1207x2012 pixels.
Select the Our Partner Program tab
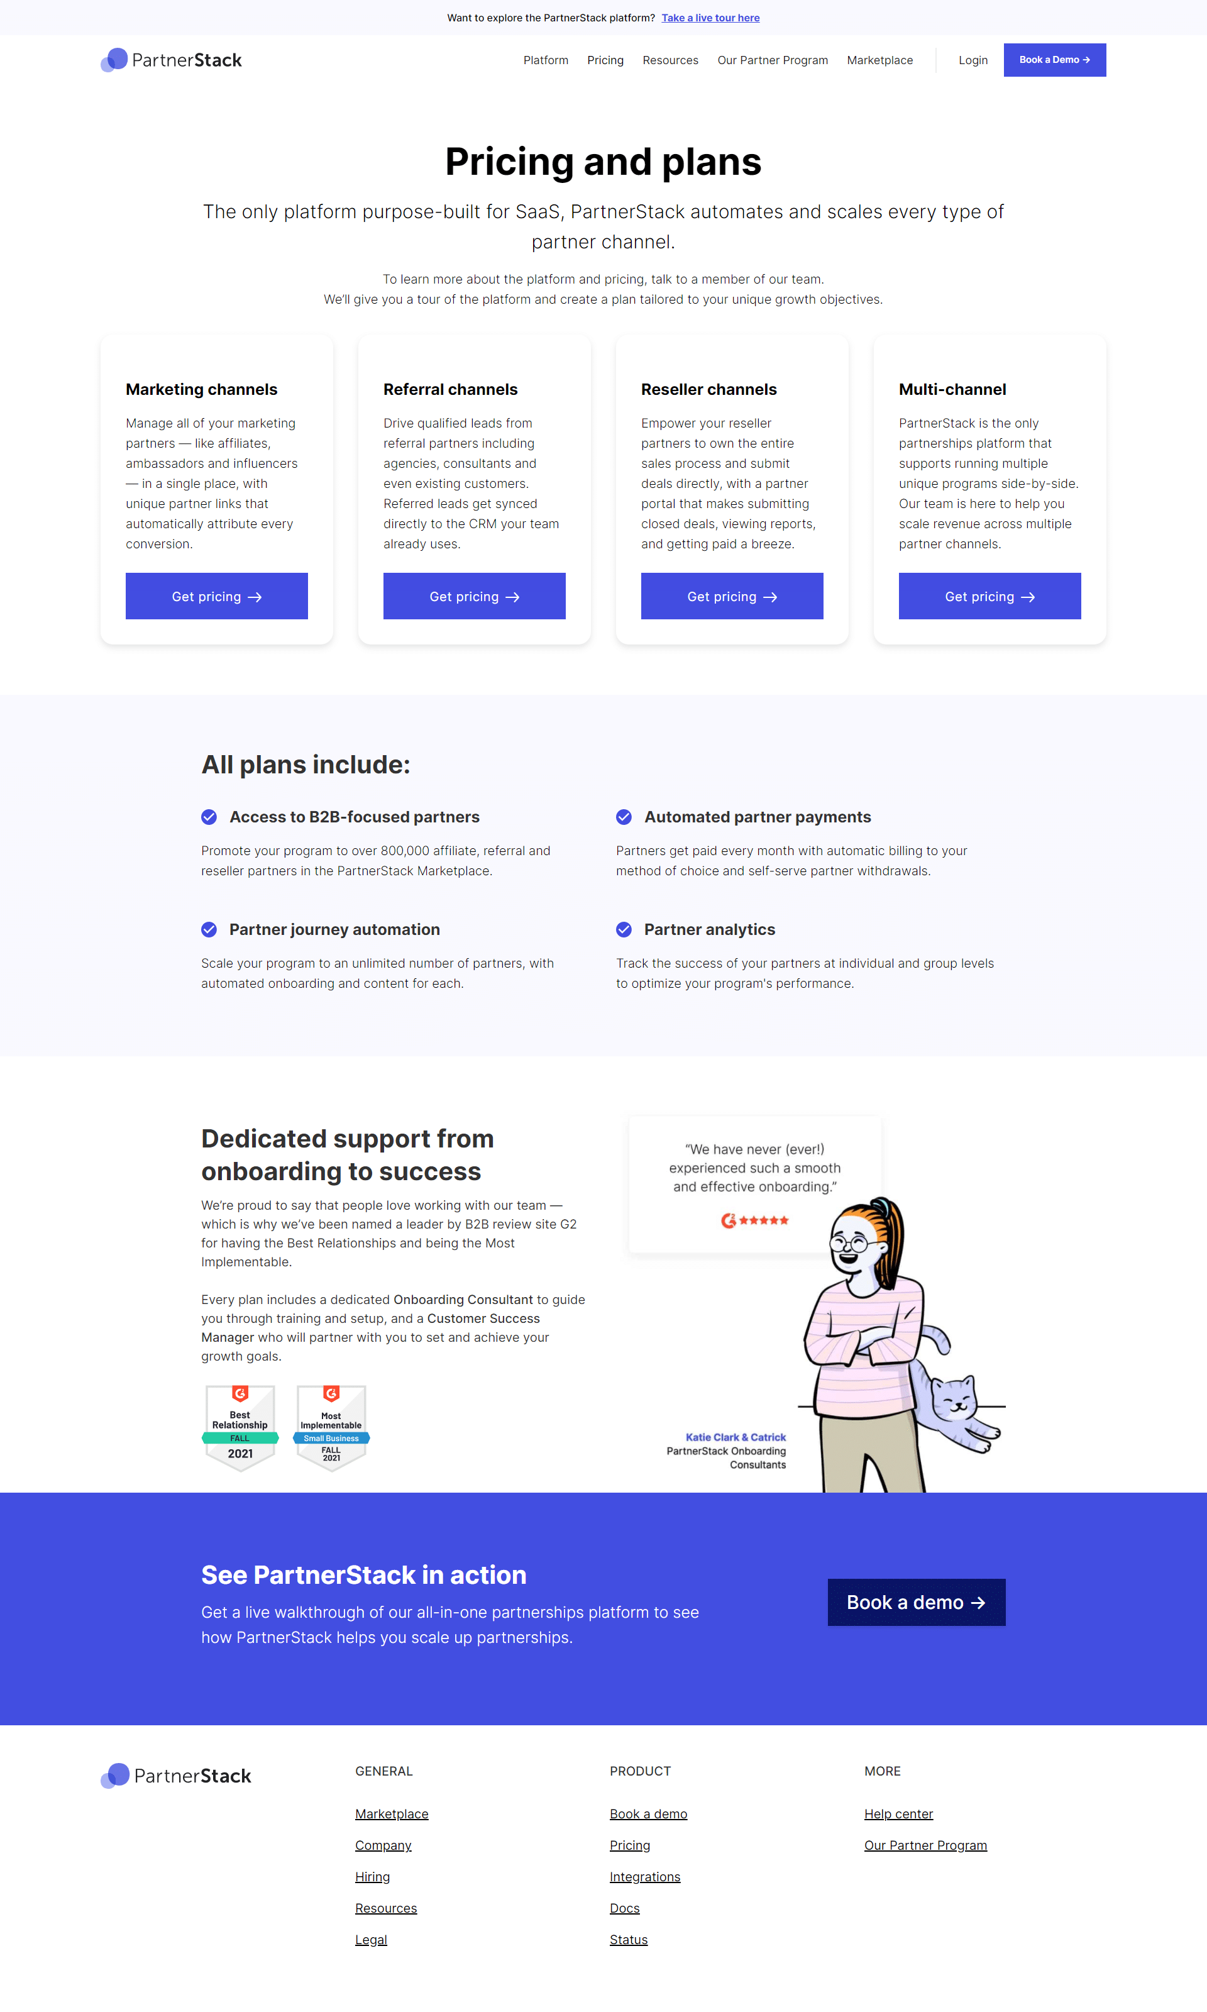click(x=771, y=59)
